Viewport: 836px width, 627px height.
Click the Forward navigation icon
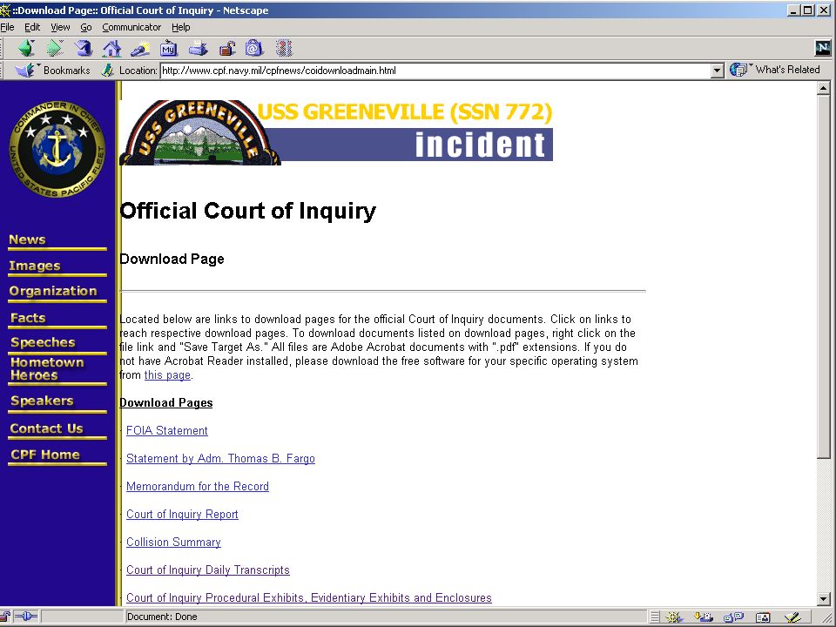tap(54, 49)
